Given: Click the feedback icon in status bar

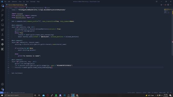Looking at the screenshot, I should coord(168,93).
